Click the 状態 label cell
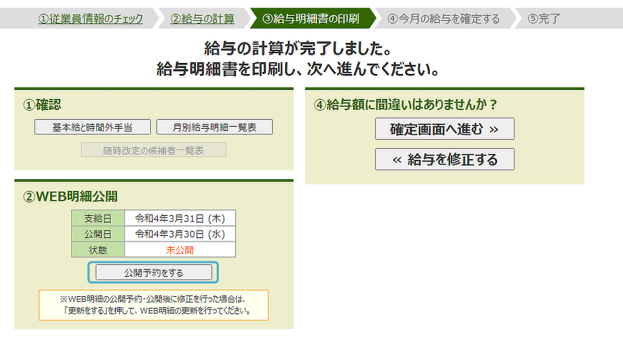This screenshot has height=346, width=623. pyautogui.click(x=98, y=250)
